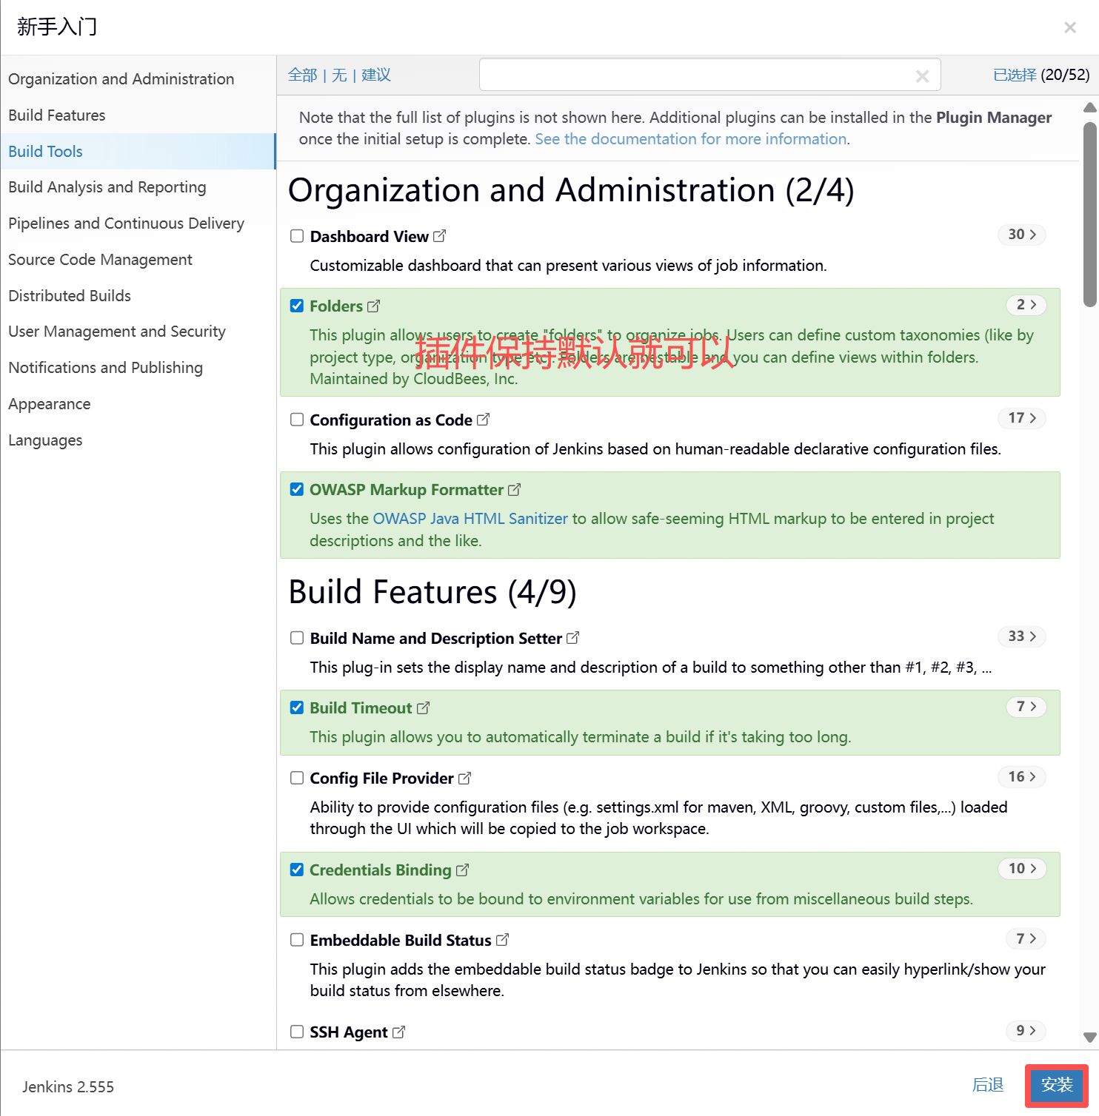Screen dimensions: 1099x1116
Task: Open Build Timeout external link icon
Action: 423,707
